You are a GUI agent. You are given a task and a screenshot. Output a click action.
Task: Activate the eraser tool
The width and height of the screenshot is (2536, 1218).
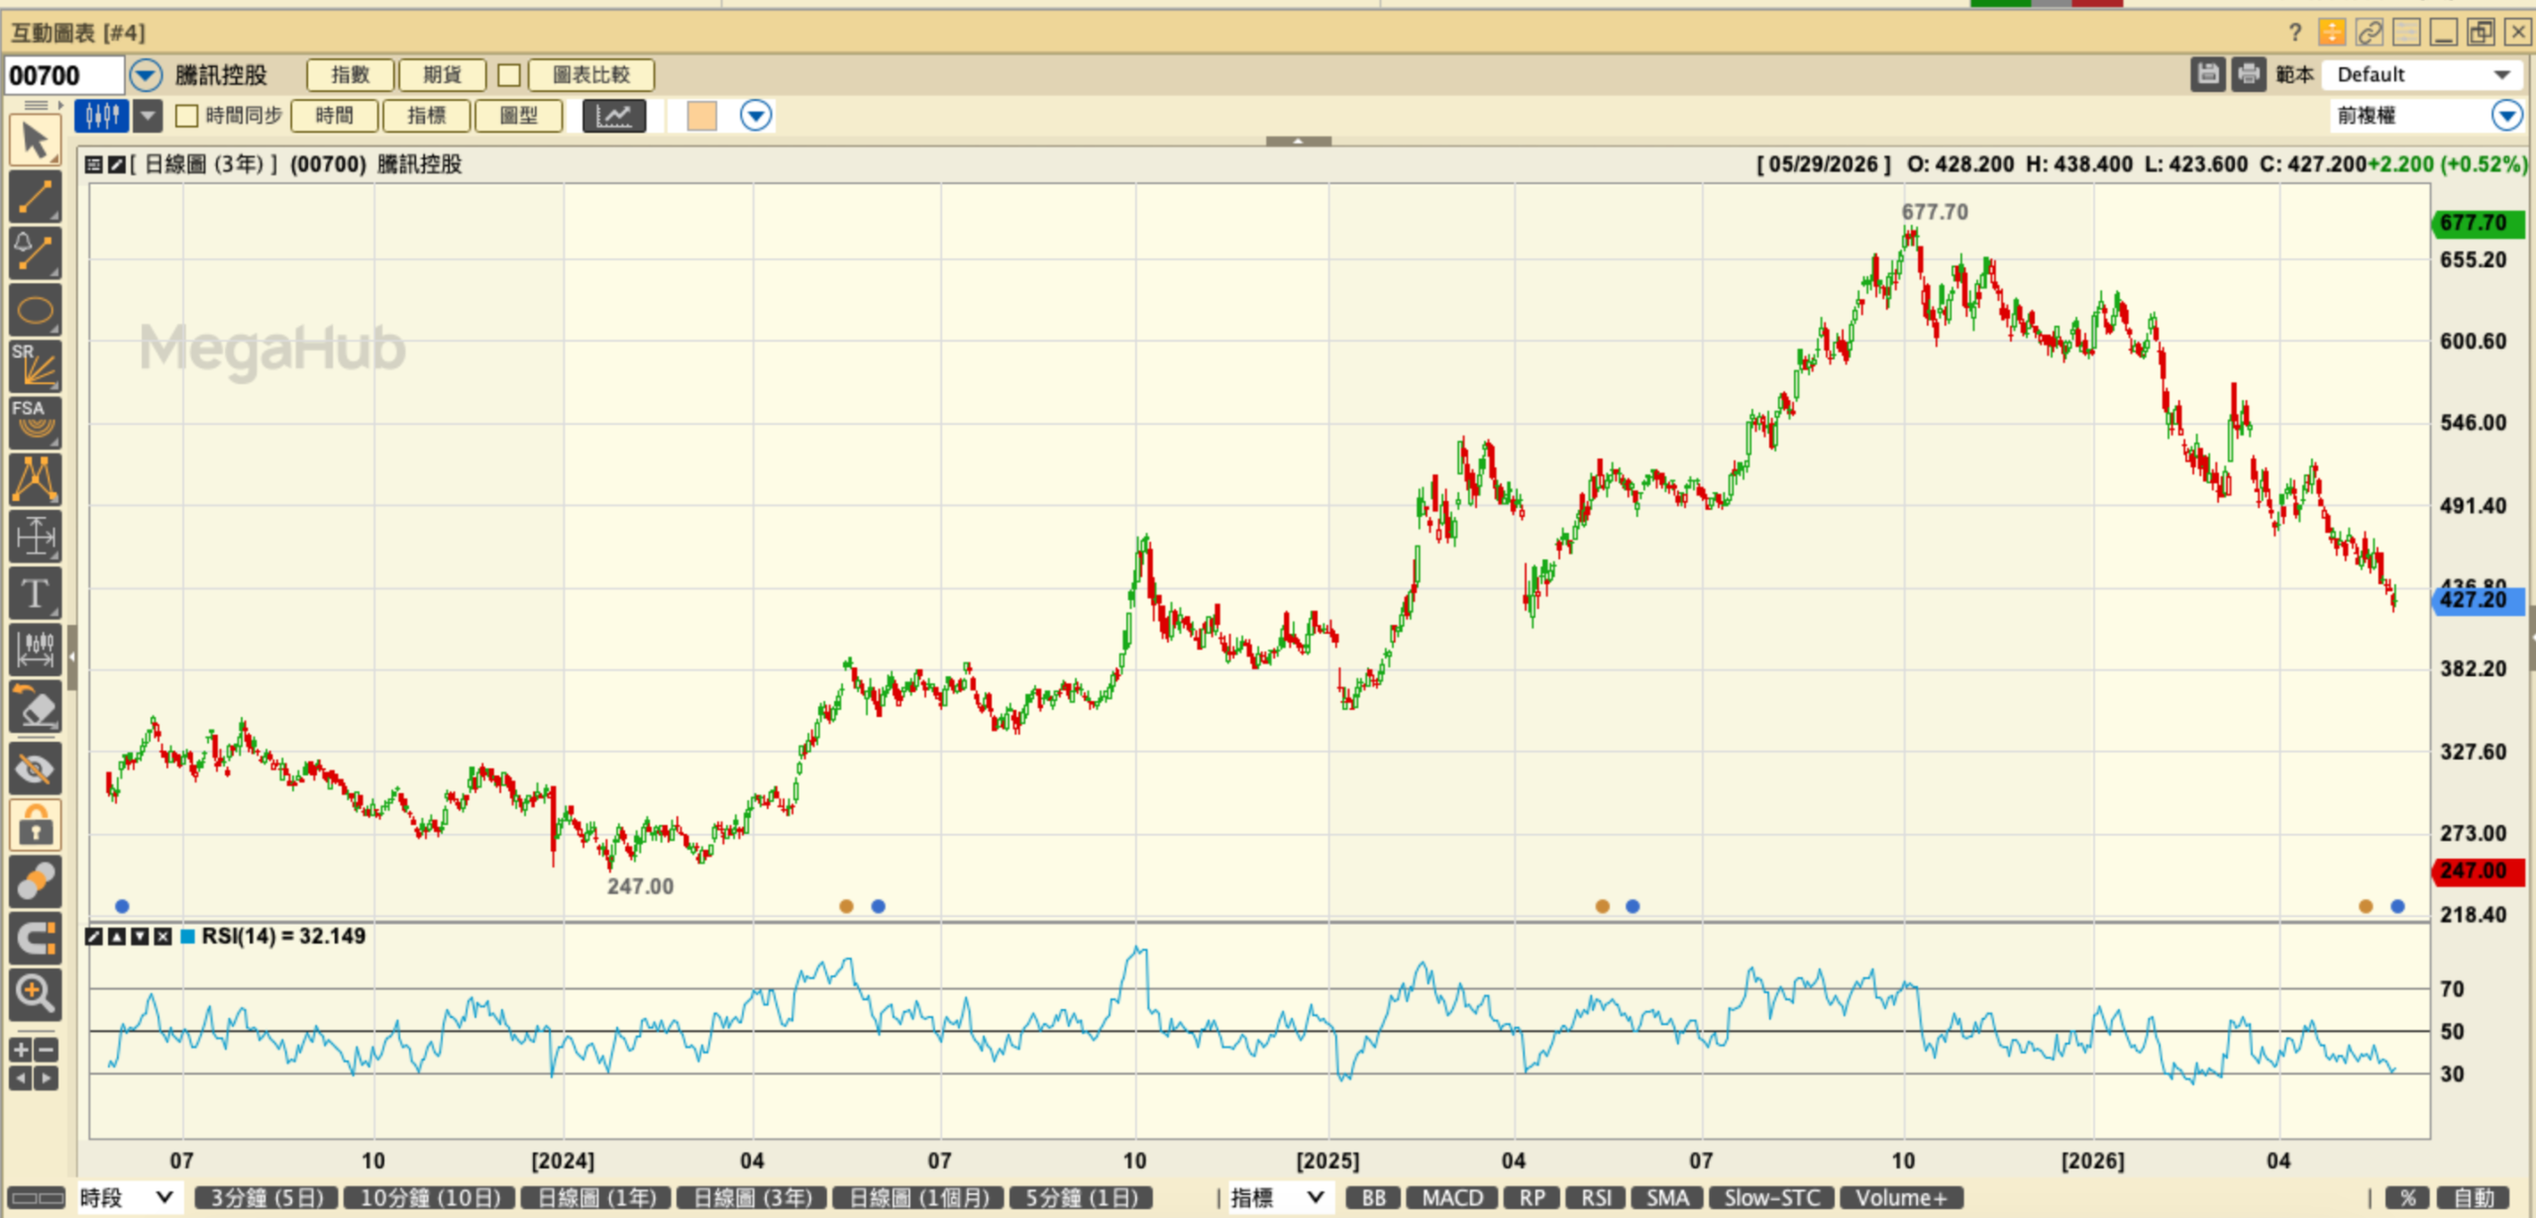pyautogui.click(x=36, y=708)
